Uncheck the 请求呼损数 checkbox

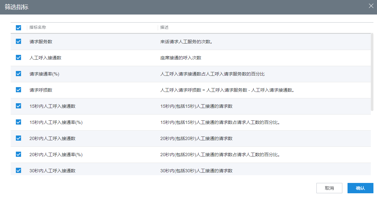[x=18, y=90]
